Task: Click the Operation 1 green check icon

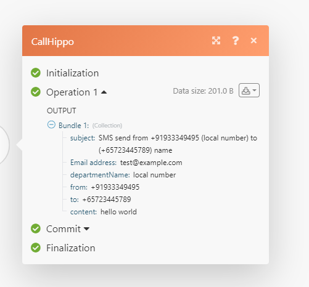Action: click(x=36, y=92)
